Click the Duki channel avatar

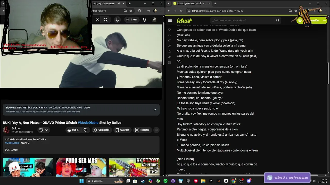coord(6,130)
